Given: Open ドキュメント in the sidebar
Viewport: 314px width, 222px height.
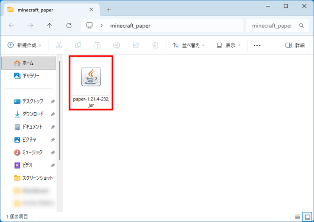Looking at the screenshot, I should tap(29, 127).
